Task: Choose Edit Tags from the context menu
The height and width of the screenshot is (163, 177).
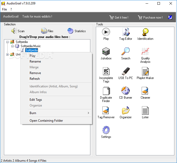Action: coord(57,100)
